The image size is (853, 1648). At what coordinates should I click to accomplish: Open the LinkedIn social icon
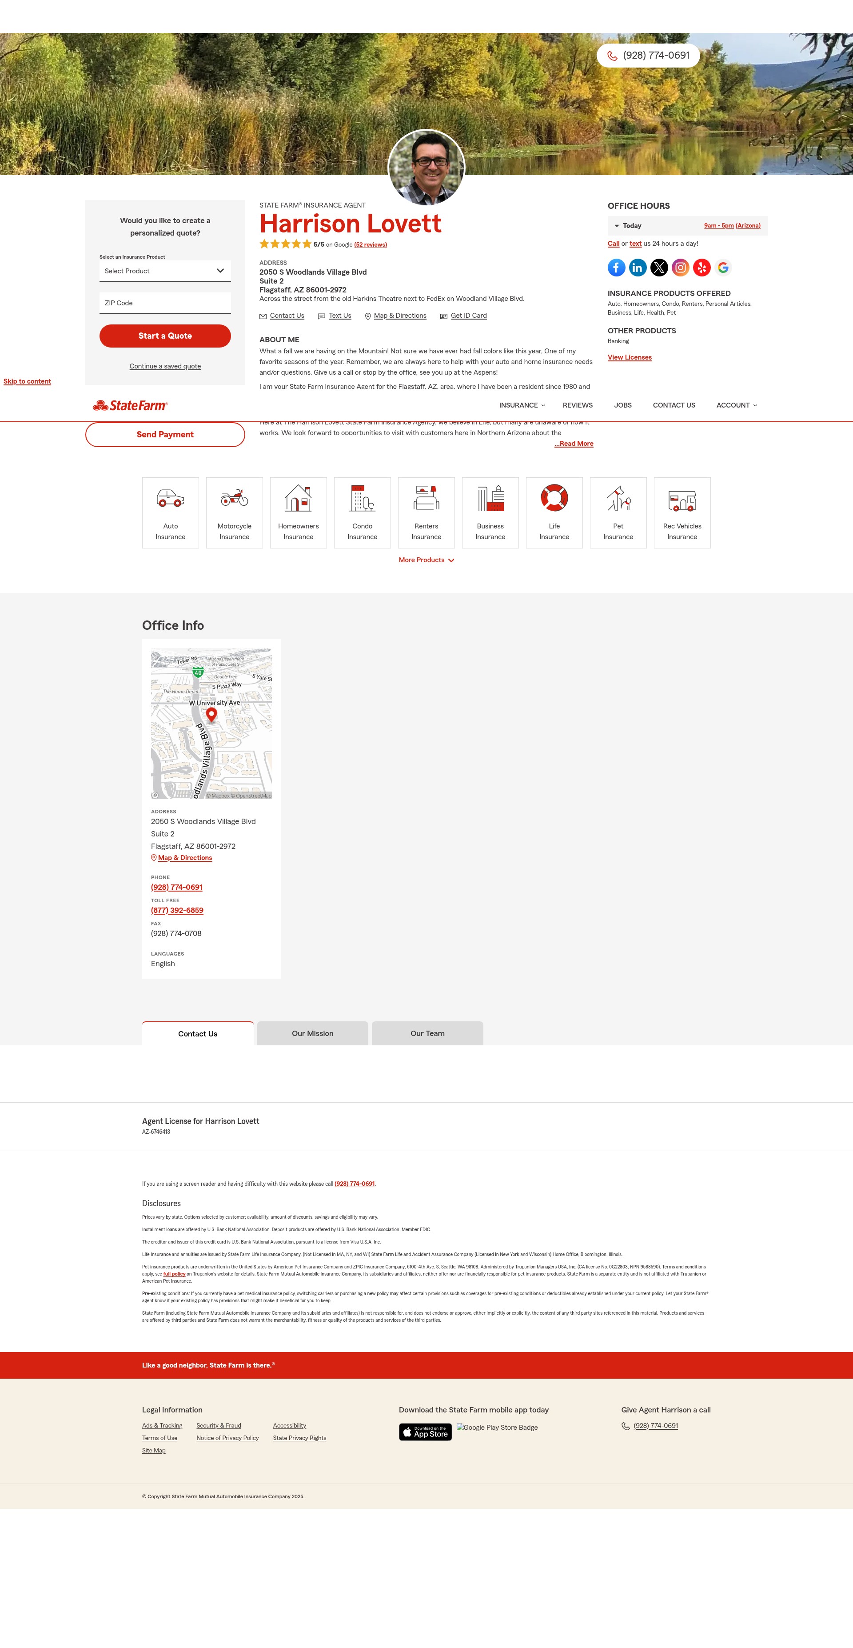638,268
